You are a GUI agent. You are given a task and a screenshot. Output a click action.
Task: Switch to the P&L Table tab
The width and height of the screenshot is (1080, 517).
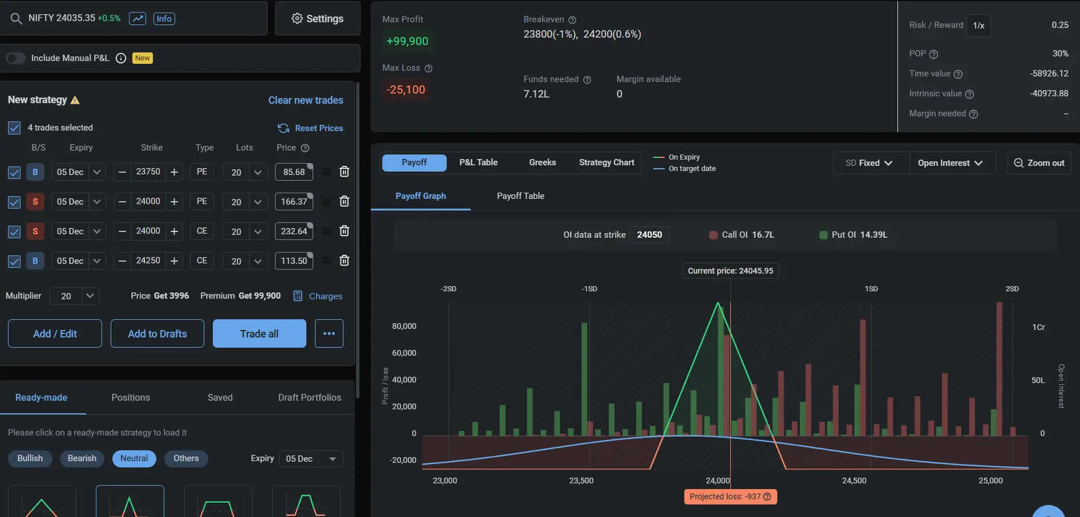(478, 162)
